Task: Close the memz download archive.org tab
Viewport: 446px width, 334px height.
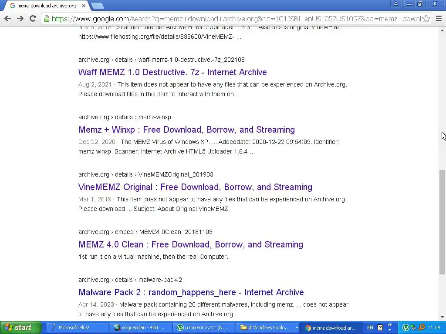Action: [84, 6]
